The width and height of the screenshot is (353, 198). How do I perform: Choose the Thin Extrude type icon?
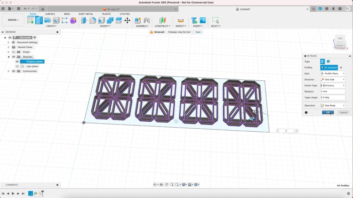[x=328, y=62]
